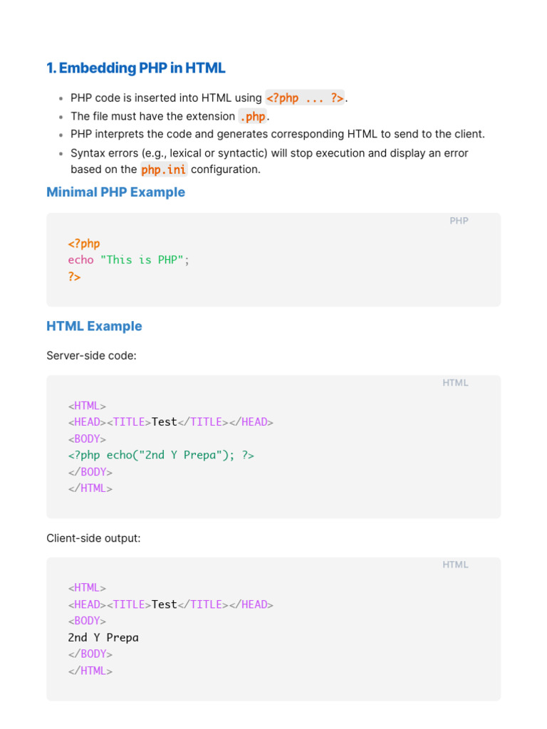547x729 pixels.
Task: Click the inline ".php" extension code
Action: click(x=254, y=116)
